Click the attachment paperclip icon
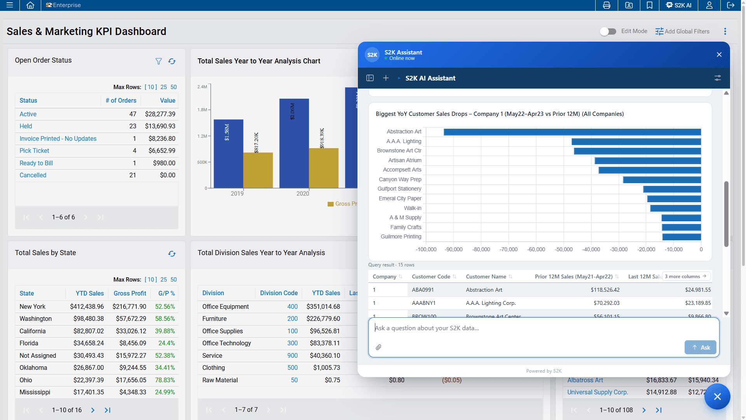This screenshot has width=746, height=420. point(378,347)
